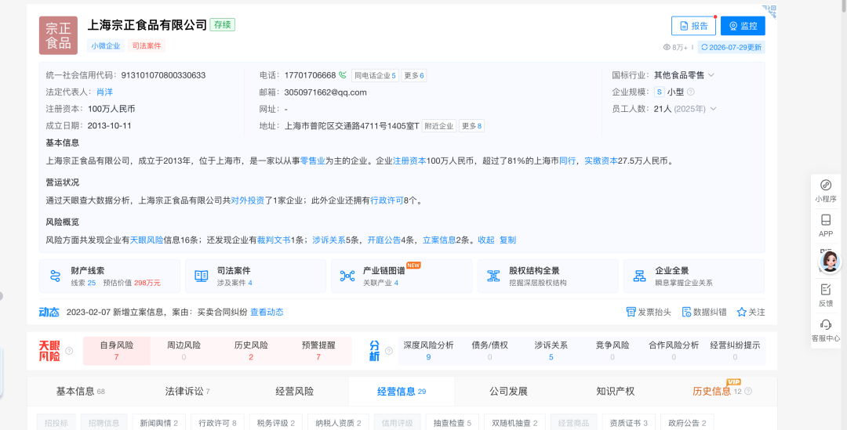
Task: Click help icon beside 分析 label
Action: [389, 351]
